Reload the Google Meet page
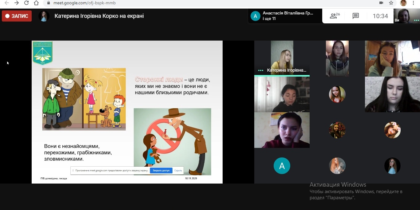 [x=26, y=3]
